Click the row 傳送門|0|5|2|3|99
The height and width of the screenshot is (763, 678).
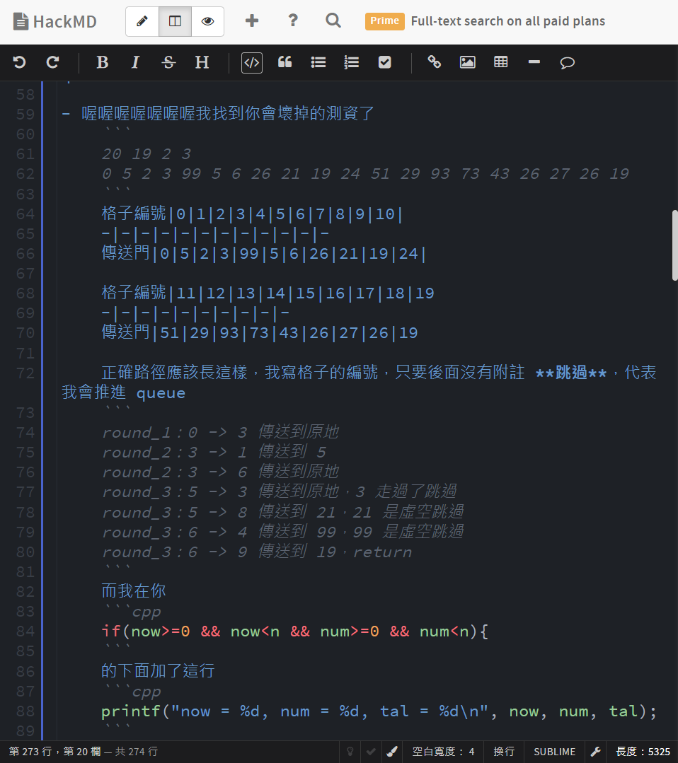[263, 254]
